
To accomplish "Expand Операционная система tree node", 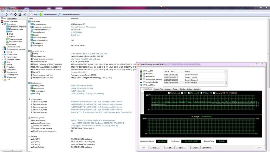I will (x=2, y=49).
